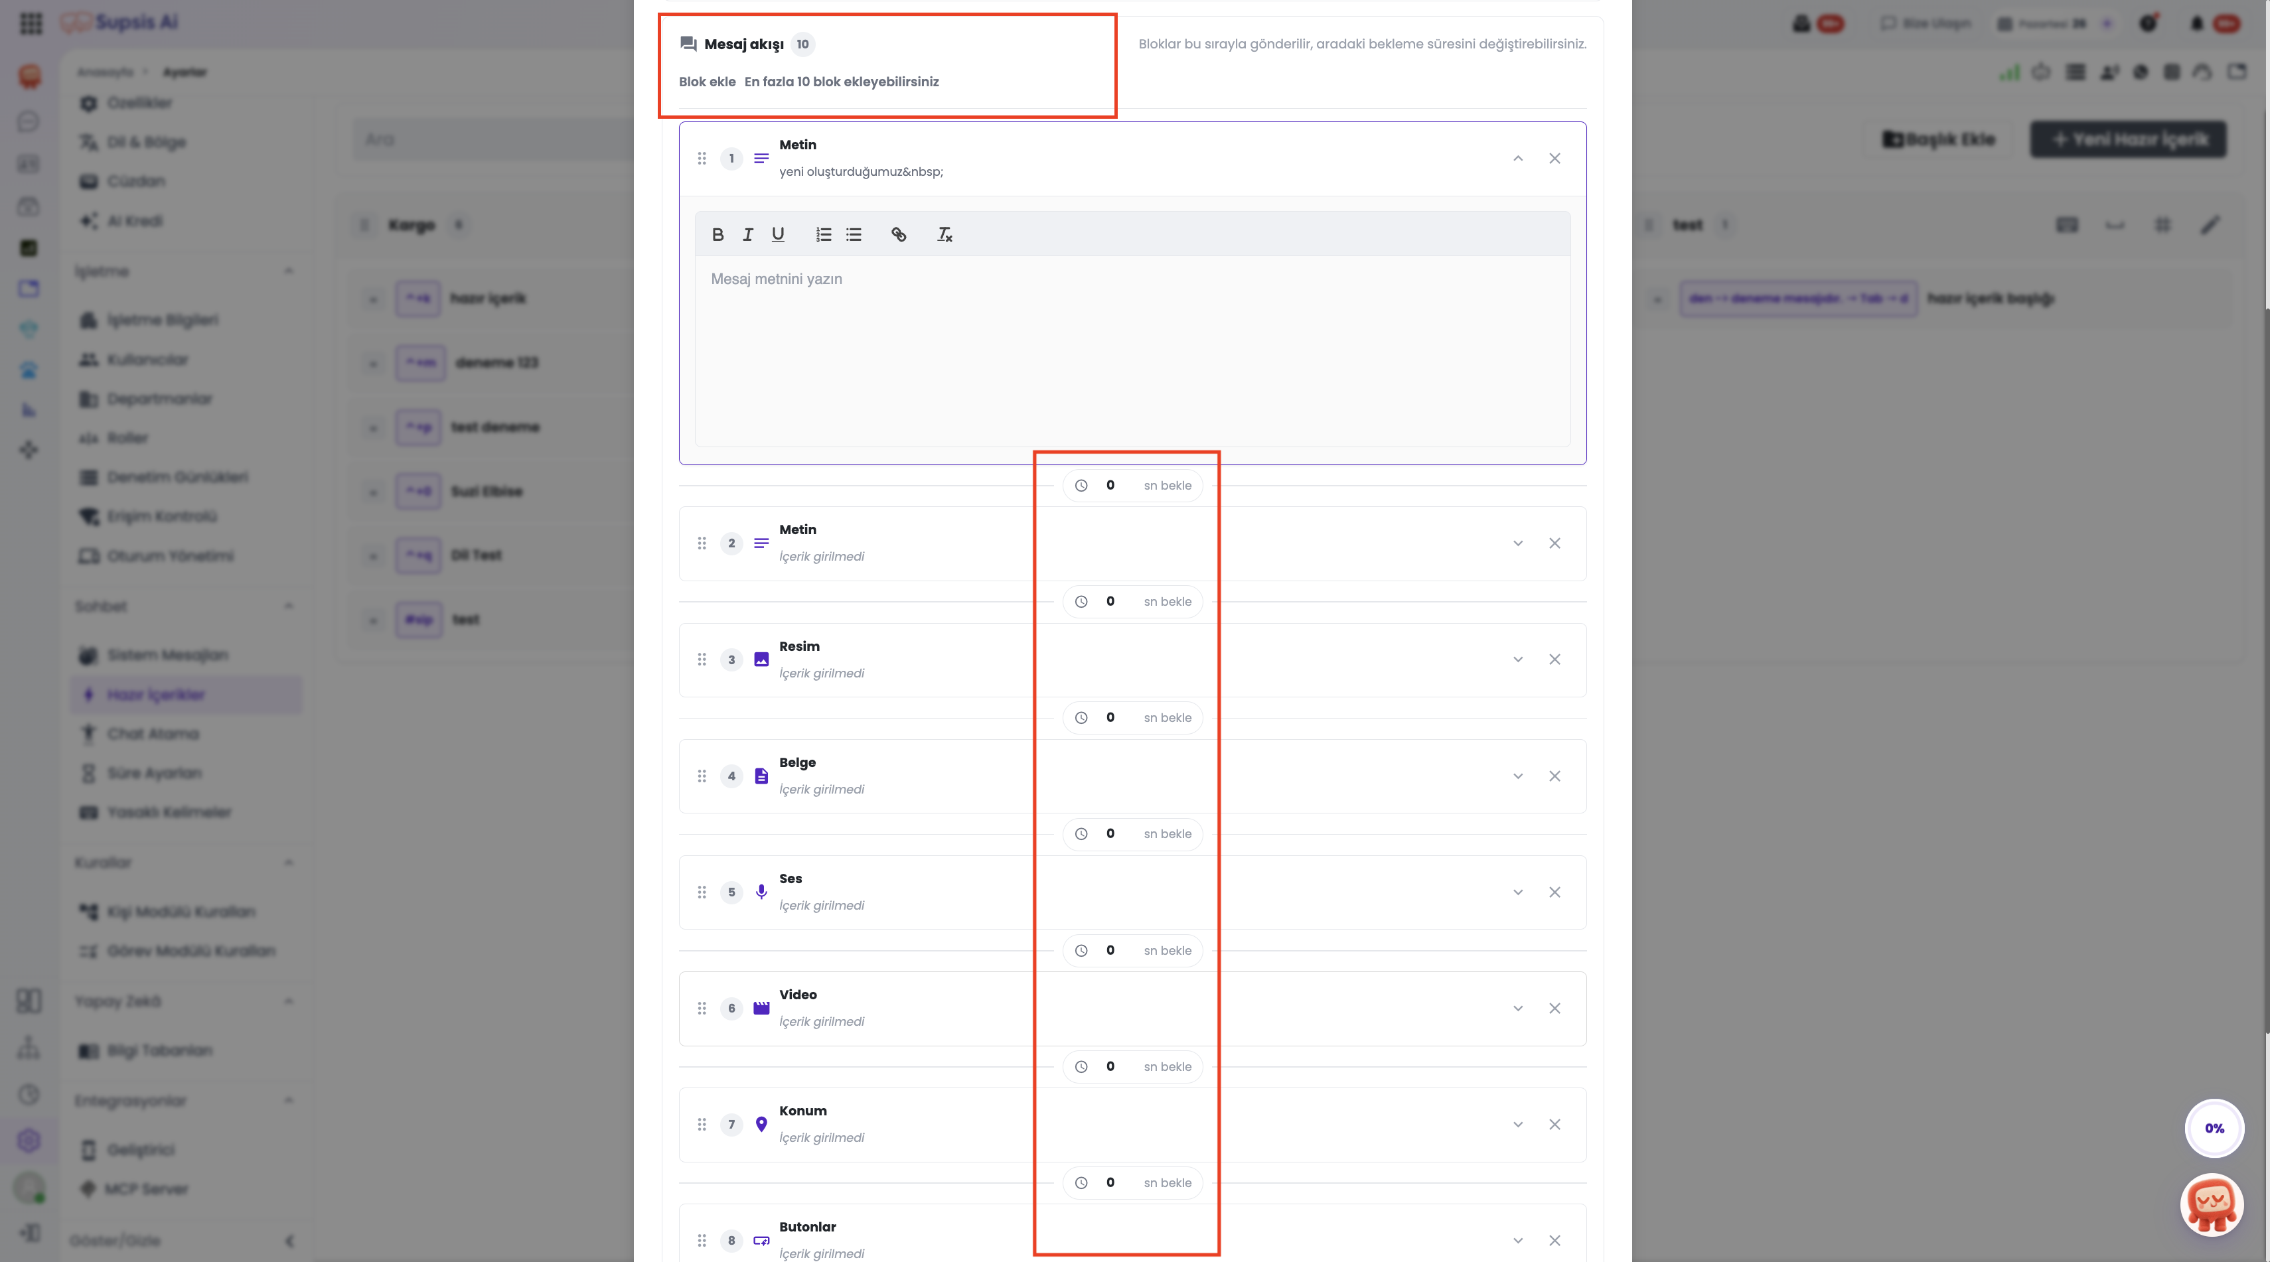Click 'Yeni Hazır İçerik' button in background
This screenshot has height=1262, width=2270.
tap(2128, 139)
